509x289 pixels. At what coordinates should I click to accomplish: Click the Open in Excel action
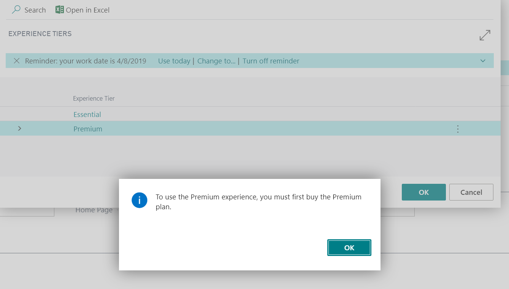87,10
